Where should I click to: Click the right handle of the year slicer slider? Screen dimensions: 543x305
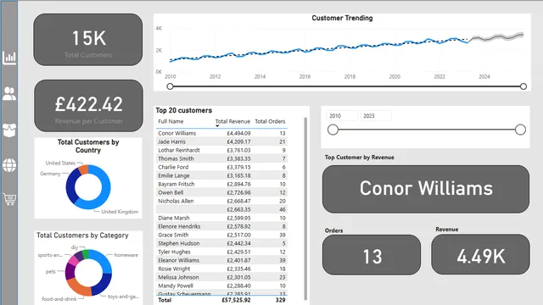(520, 130)
